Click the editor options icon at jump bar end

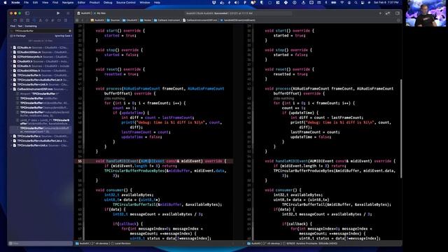398,20
